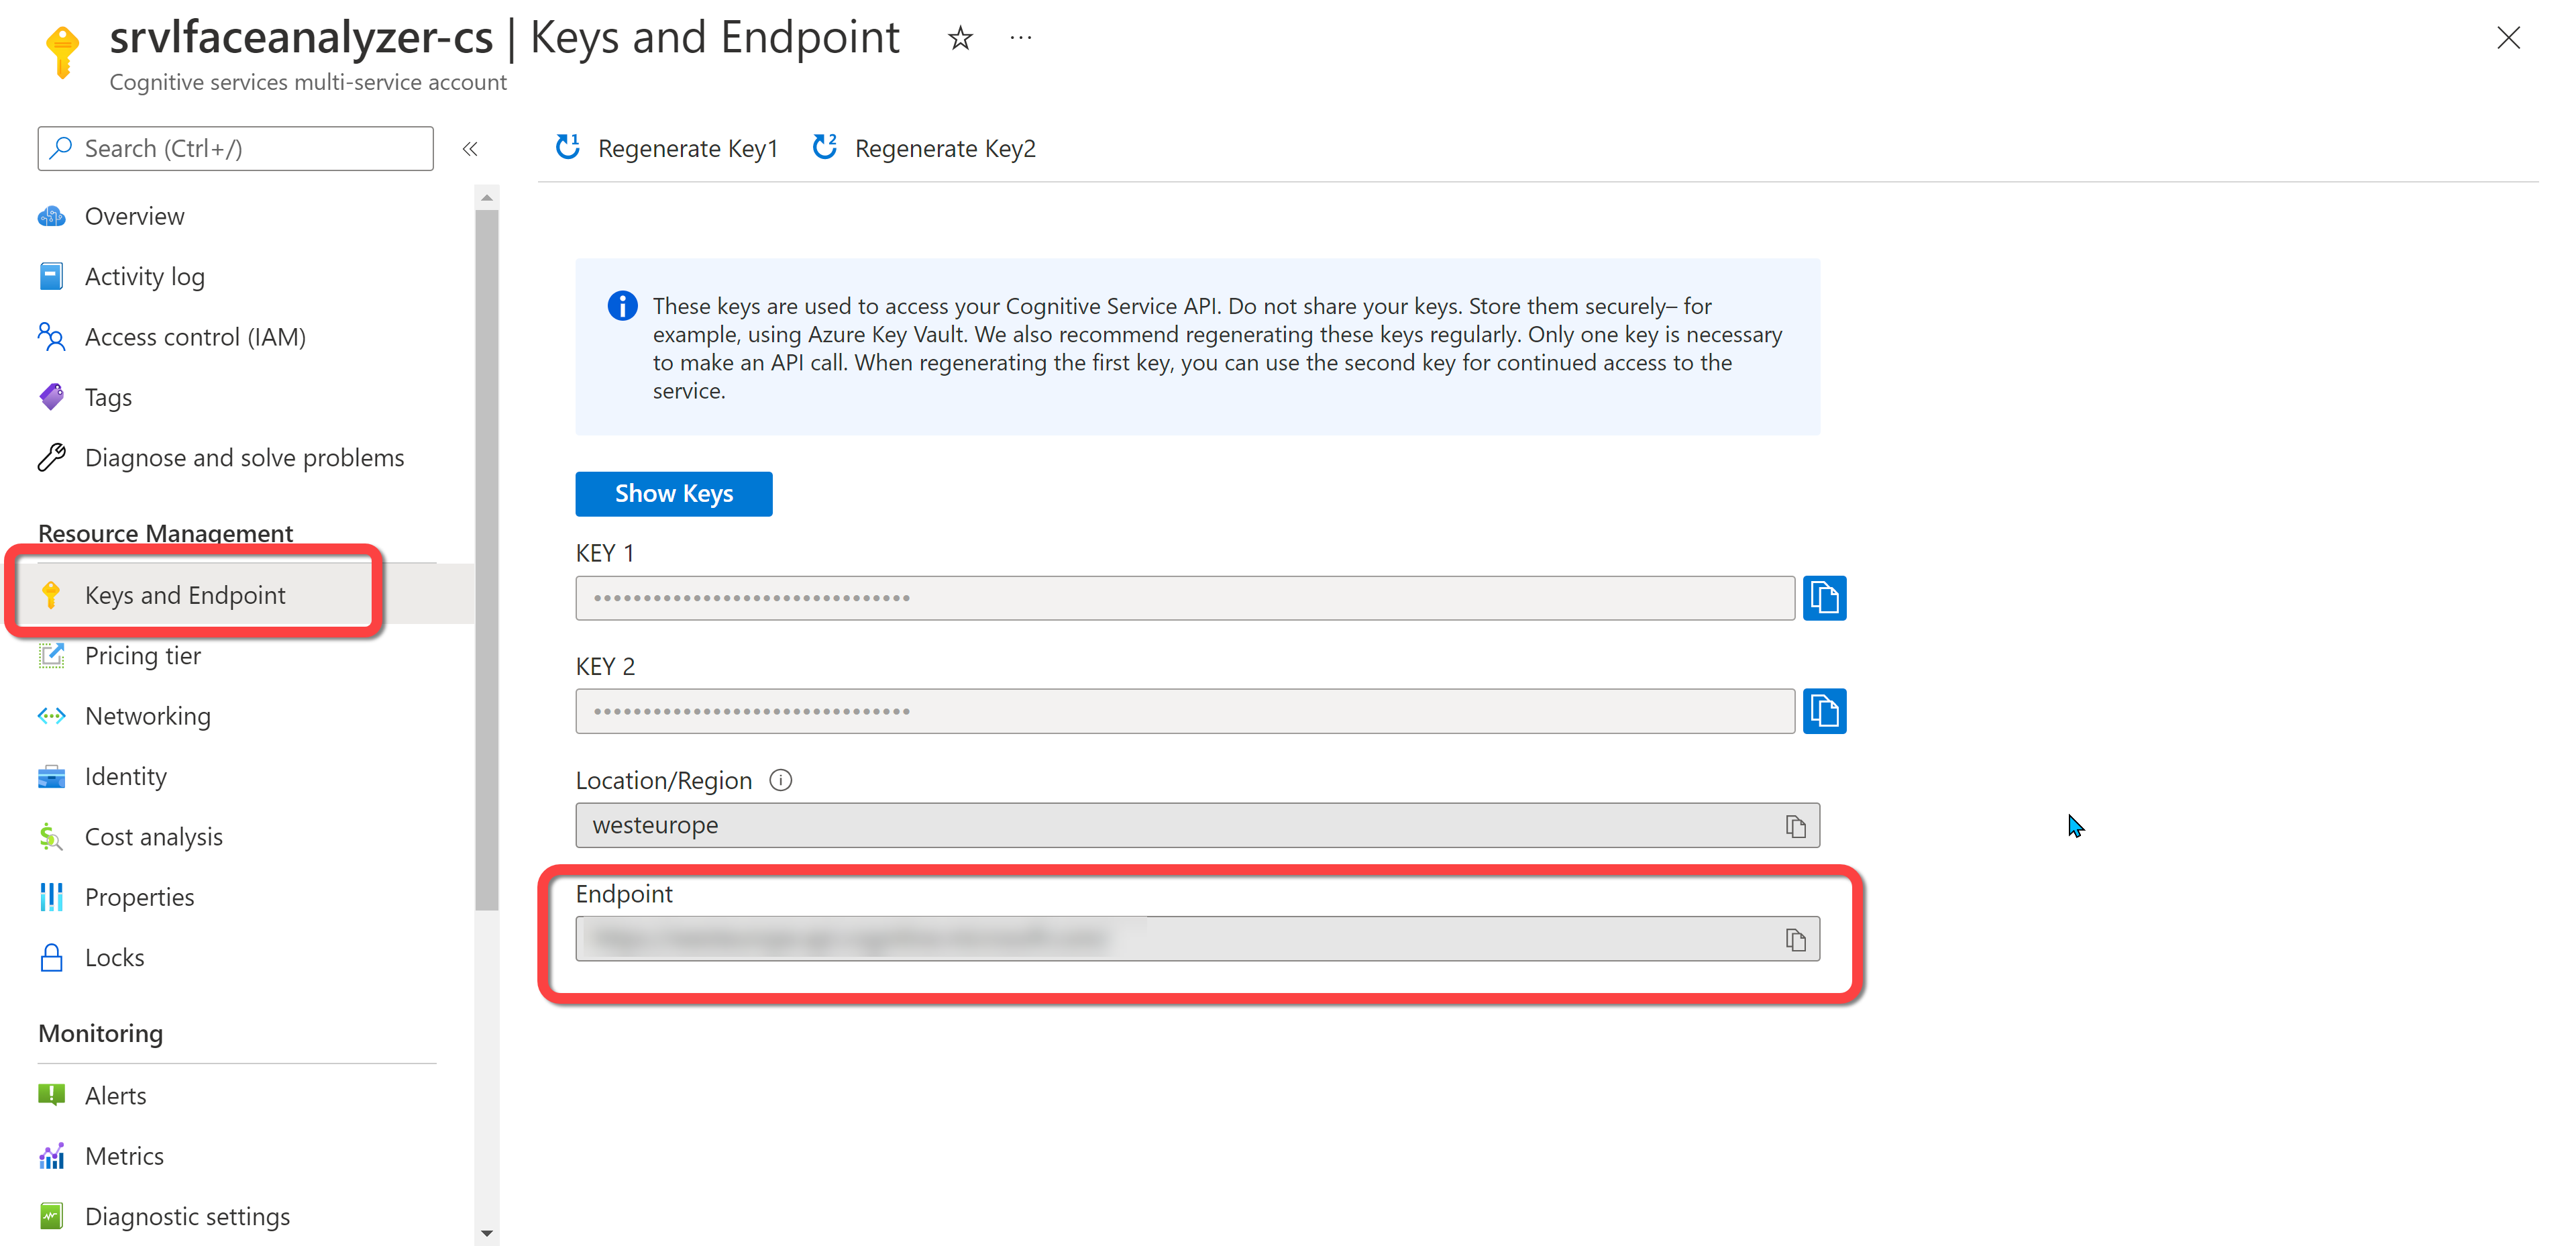The width and height of the screenshot is (2576, 1246).
Task: Copy KEY 2 to clipboard
Action: [1823, 711]
